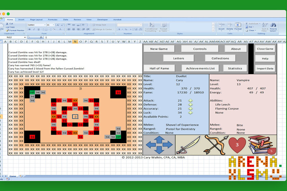Add a point to Accuracy with plus icon
Viewport: 287px width, 191px height.
click(x=191, y=108)
